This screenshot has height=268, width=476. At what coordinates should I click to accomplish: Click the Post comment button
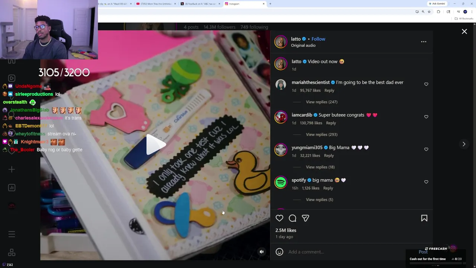pos(423,252)
